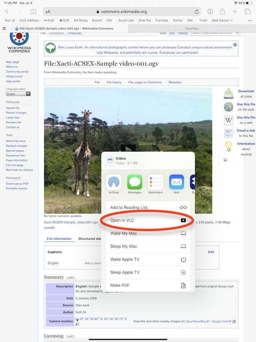Select Wake My Mac shortcut

pos(148,234)
